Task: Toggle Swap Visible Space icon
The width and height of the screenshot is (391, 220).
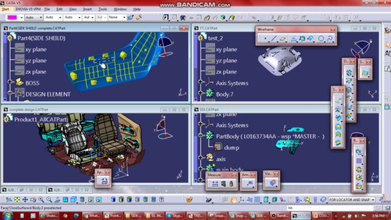Action: (x=99, y=200)
